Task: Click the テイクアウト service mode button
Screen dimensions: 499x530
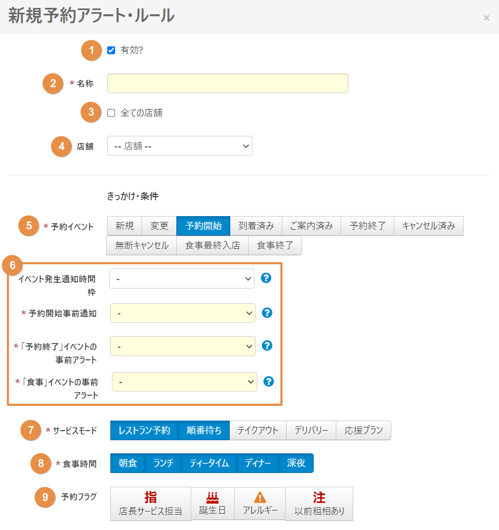Action: 258,430
